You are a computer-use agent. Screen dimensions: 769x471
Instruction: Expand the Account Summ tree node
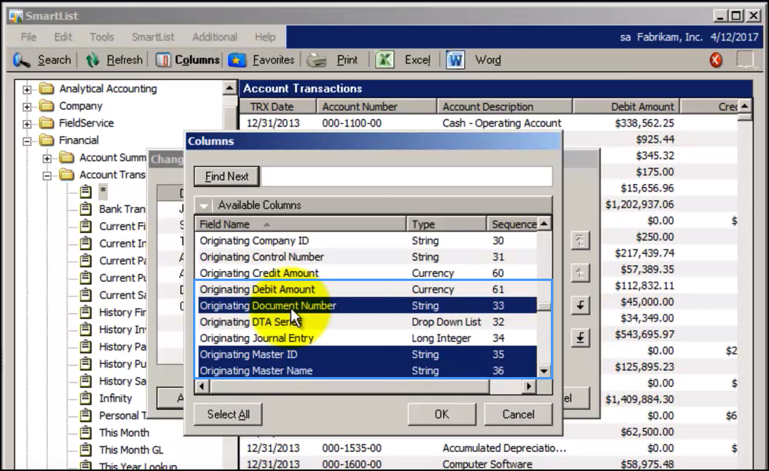(47, 158)
